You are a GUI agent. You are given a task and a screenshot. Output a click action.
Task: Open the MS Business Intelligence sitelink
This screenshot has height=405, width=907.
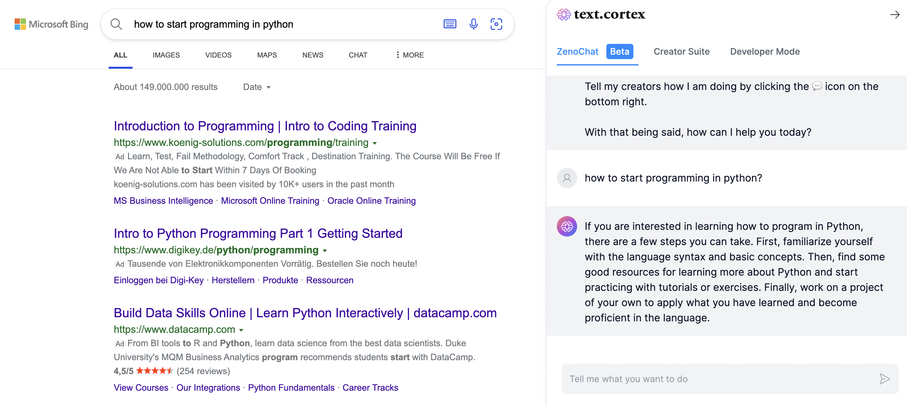tap(163, 201)
